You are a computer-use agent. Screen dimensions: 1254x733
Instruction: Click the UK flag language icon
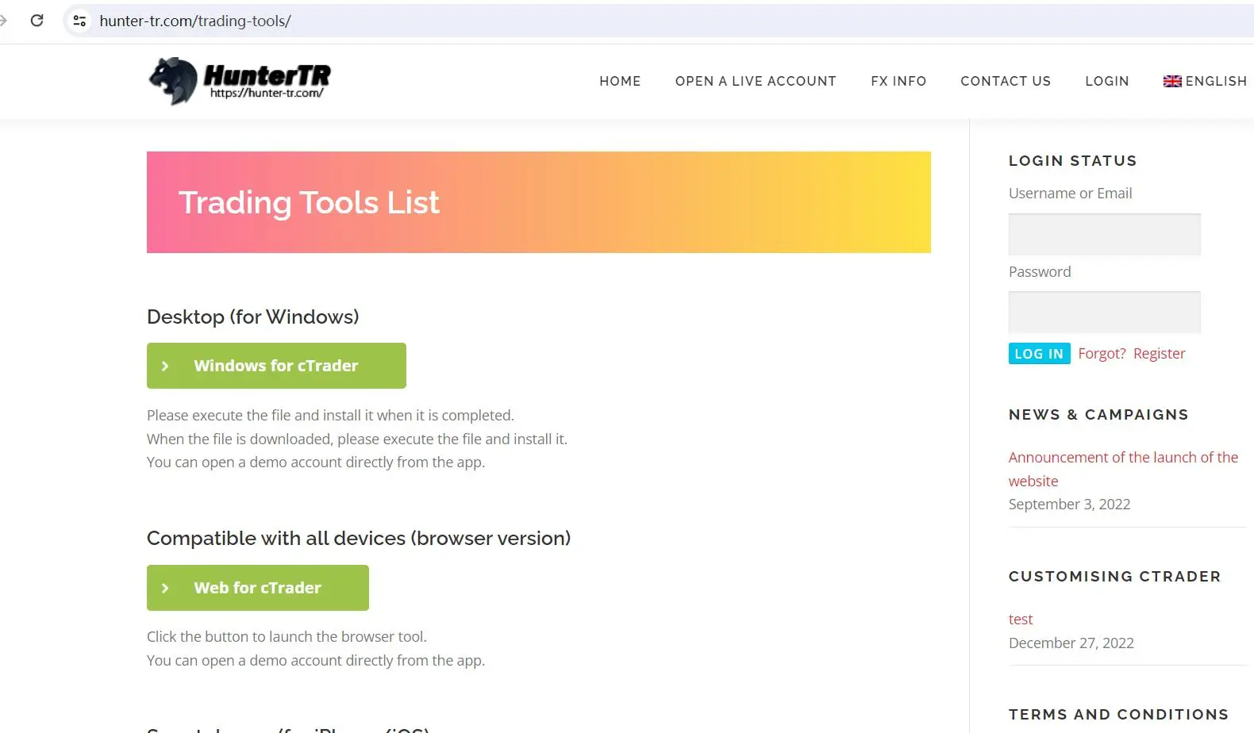pyautogui.click(x=1172, y=81)
